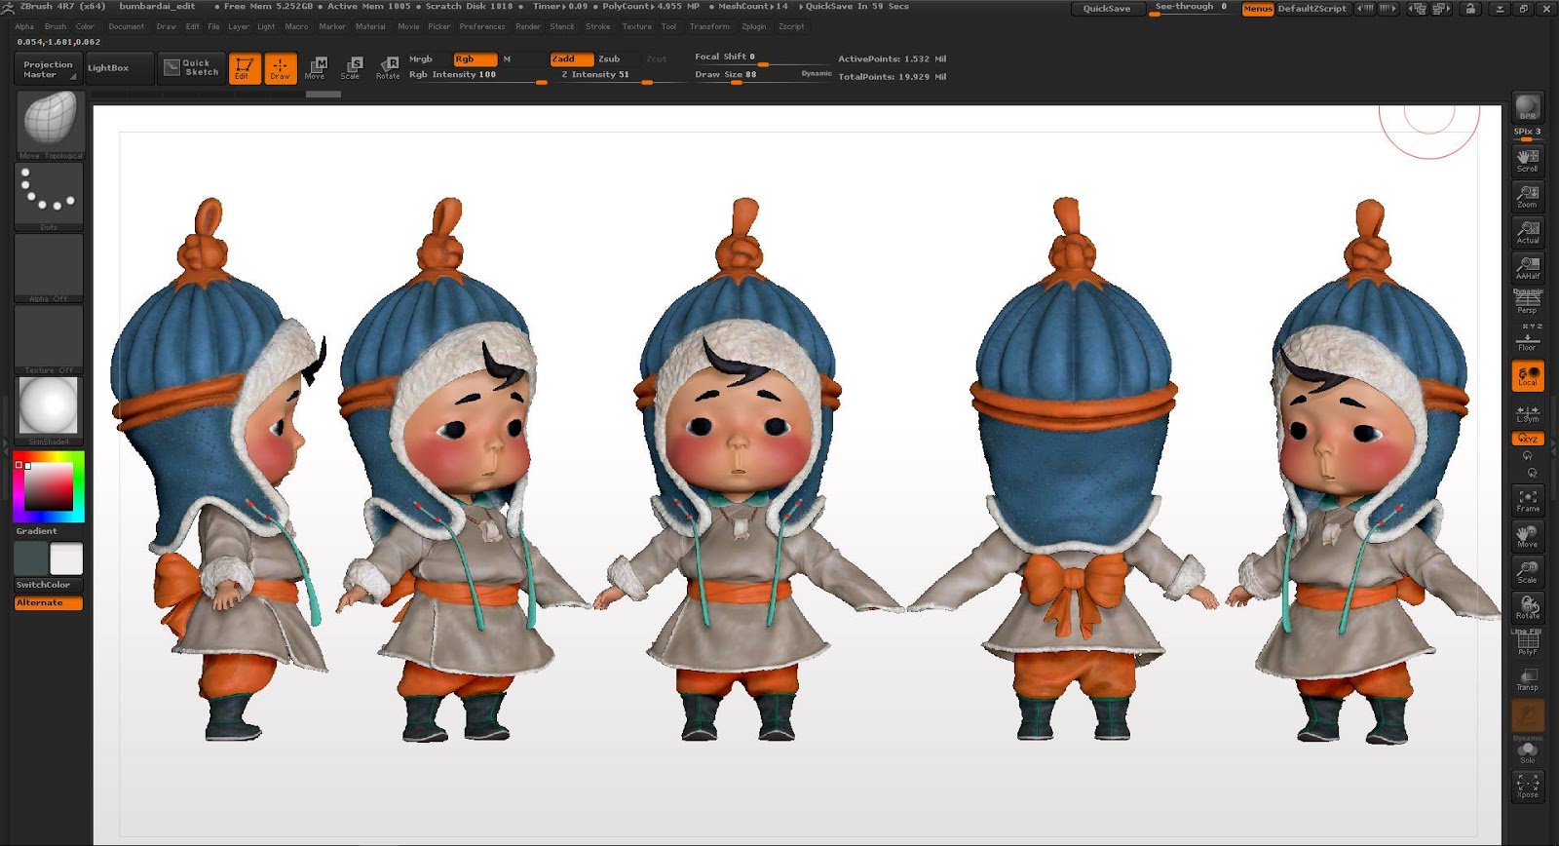
Task: Pick a color in the color picker
Action: [x=49, y=486]
